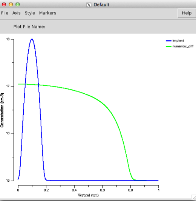Click the green zoom window button
The image size is (196, 201).
(17, 5)
